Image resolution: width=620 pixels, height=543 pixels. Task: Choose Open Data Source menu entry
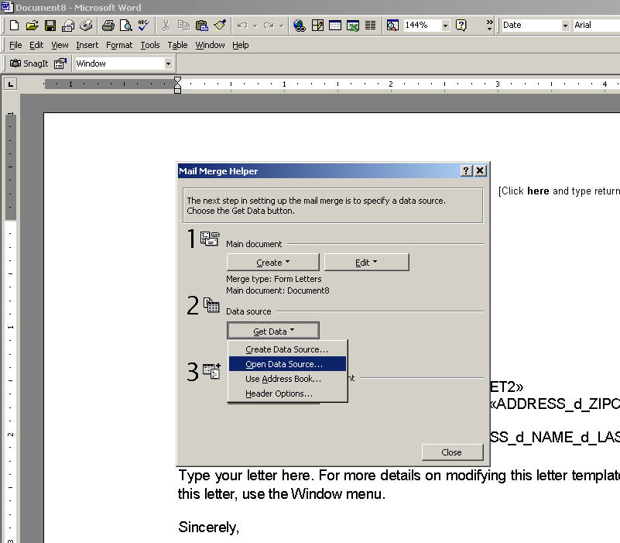pos(284,364)
